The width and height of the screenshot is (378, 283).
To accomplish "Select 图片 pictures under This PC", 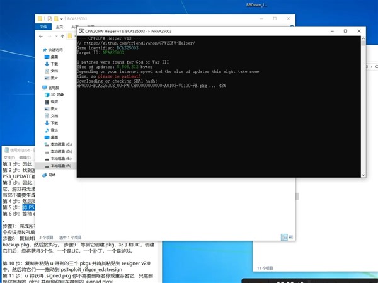I will coord(52,109).
